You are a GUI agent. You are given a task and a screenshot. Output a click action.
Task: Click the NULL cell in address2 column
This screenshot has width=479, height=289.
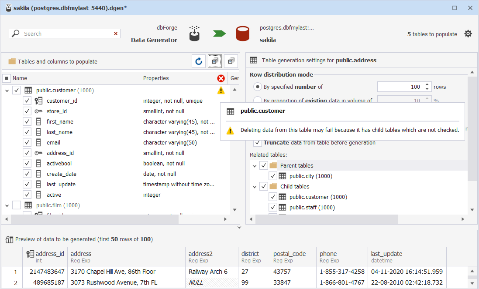[212, 282]
